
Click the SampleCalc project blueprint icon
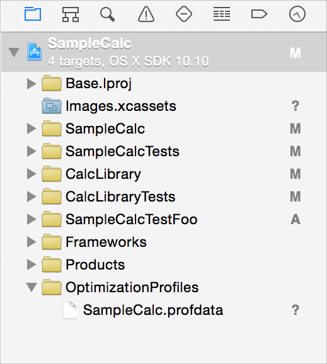(35, 52)
